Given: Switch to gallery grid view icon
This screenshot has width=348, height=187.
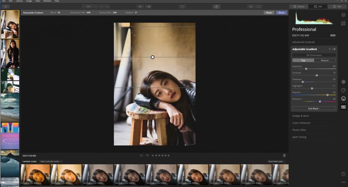Looking at the screenshot, I should [251, 7].
